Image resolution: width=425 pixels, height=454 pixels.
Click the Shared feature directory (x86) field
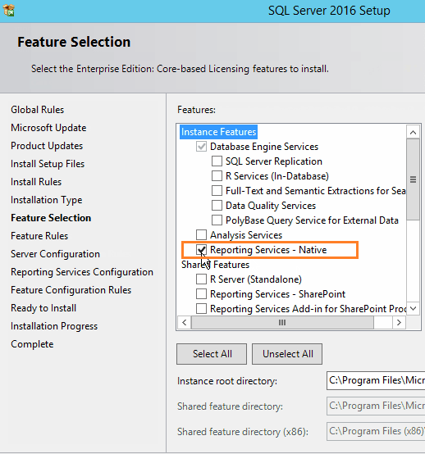pos(376,431)
